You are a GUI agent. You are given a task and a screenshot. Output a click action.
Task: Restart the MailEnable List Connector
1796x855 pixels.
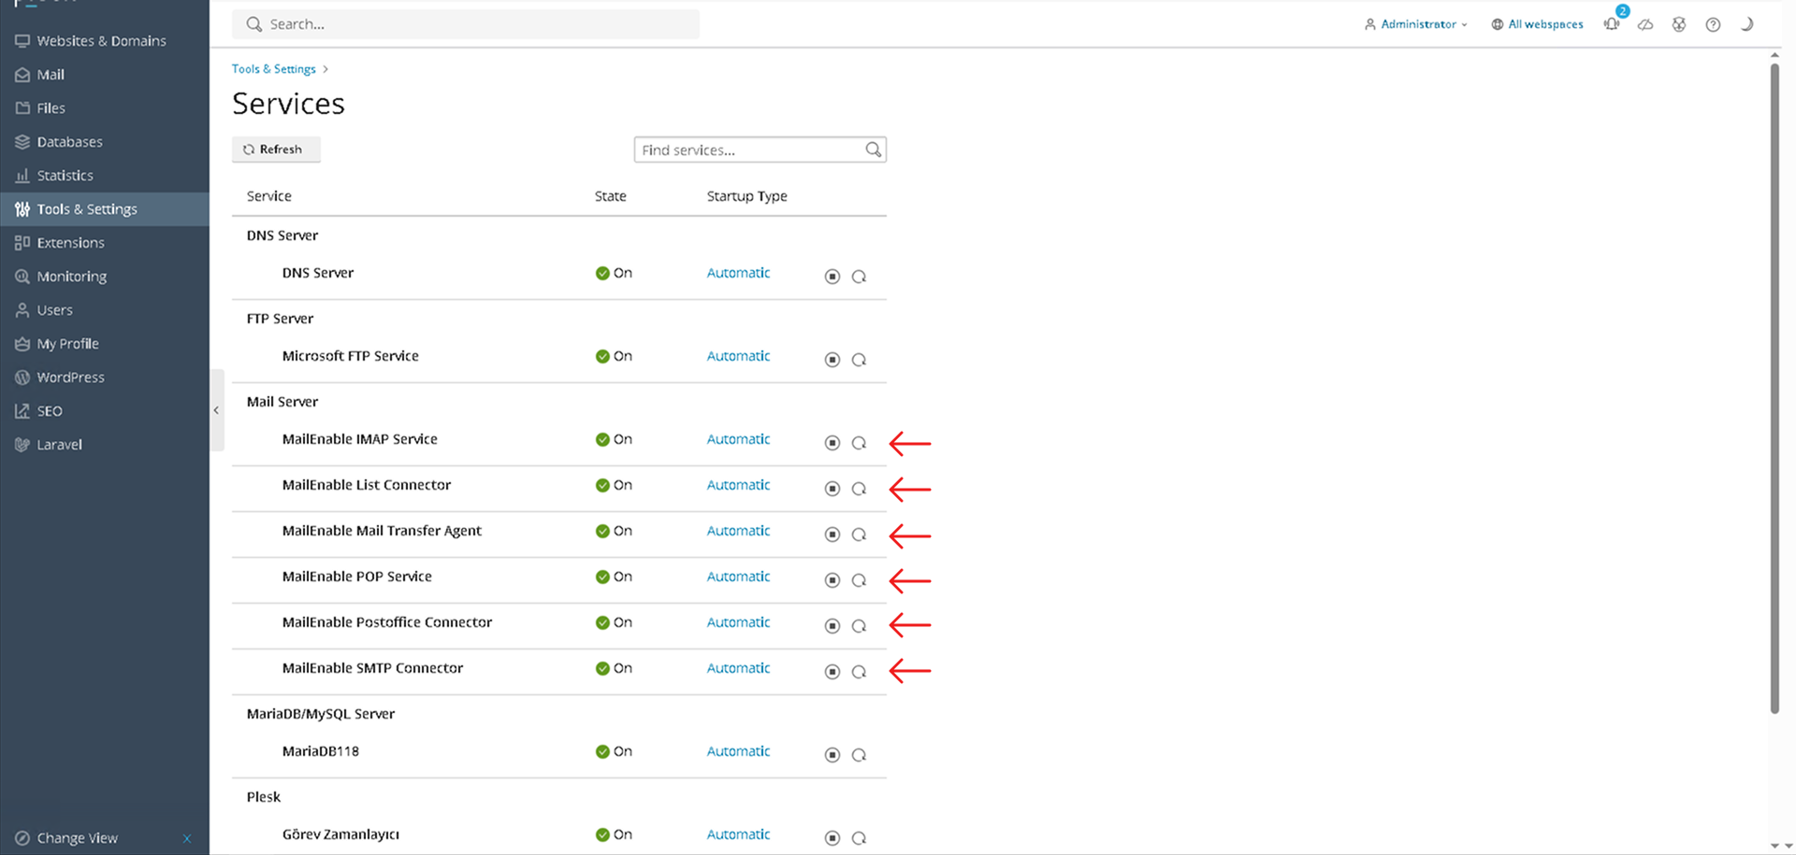859,489
